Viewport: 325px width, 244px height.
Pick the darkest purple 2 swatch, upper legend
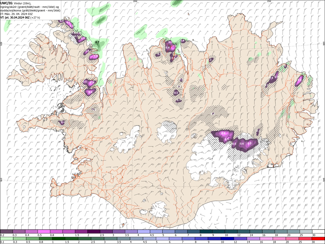pos(94,232)
